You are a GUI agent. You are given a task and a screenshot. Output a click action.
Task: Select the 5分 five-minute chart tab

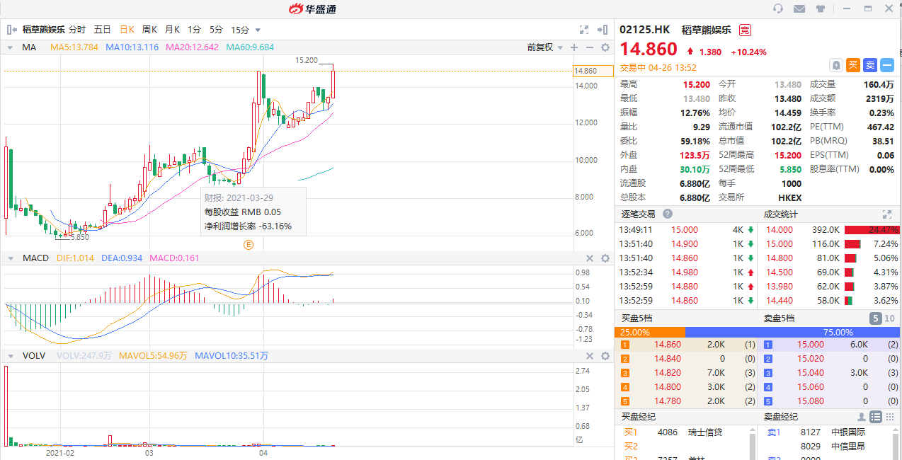coord(216,30)
